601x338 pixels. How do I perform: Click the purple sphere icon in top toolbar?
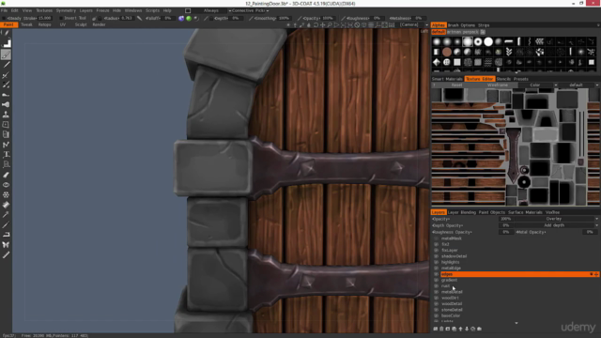click(x=181, y=19)
